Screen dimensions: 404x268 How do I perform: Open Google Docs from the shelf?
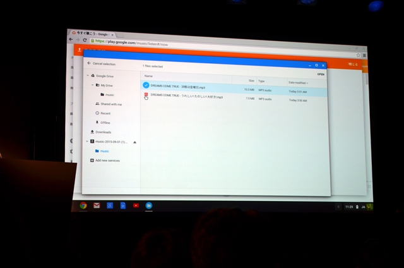(123, 205)
